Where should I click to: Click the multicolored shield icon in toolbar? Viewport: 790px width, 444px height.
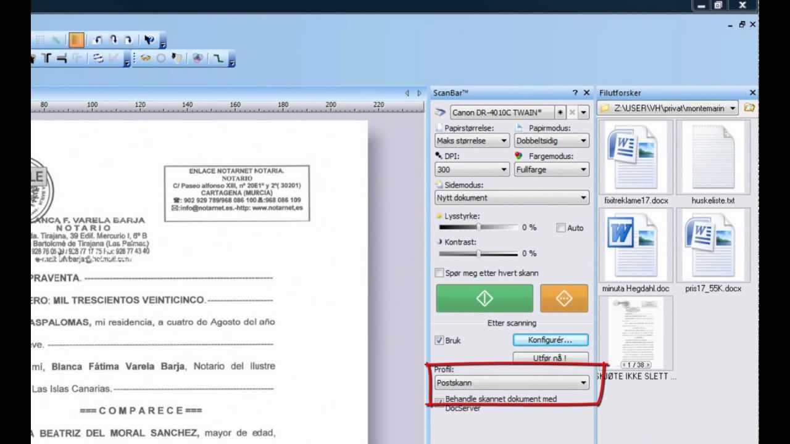coord(197,59)
